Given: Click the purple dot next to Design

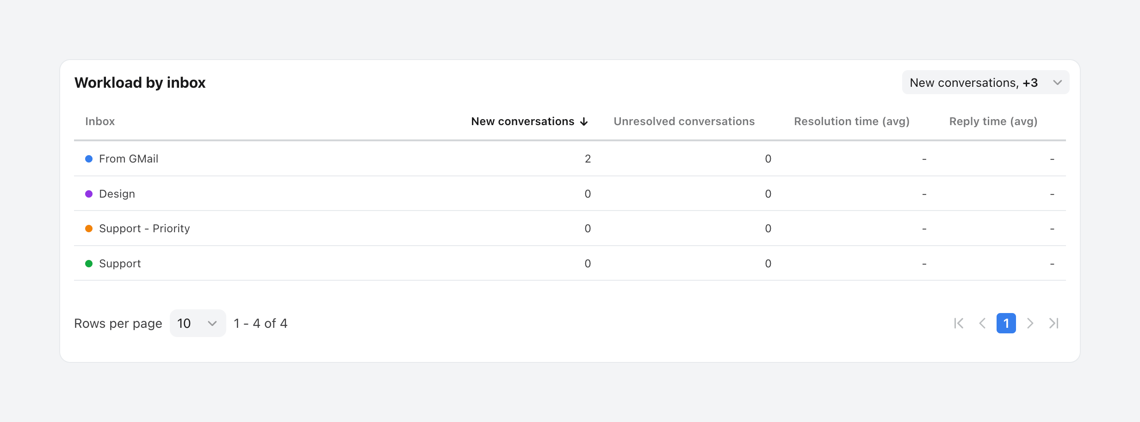Looking at the screenshot, I should point(89,194).
